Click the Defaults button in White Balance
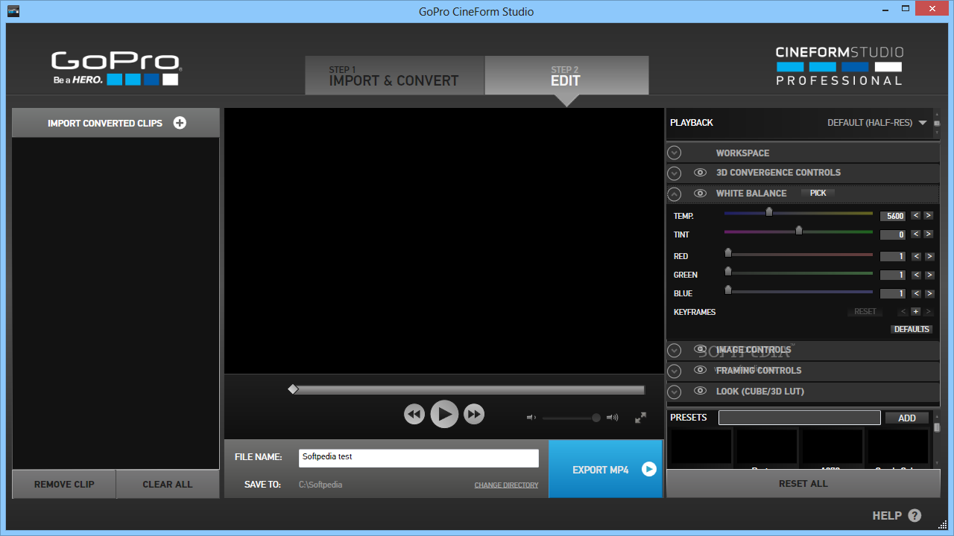This screenshot has width=954, height=536. click(x=912, y=329)
